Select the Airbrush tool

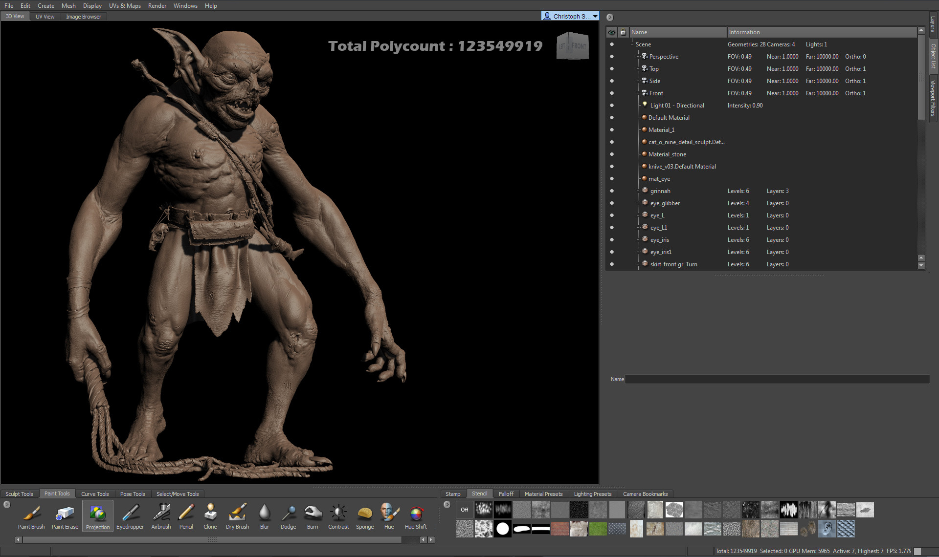point(161,517)
